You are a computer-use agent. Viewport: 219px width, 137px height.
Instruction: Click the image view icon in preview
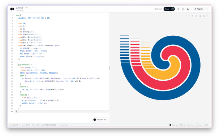click(x=203, y=16)
